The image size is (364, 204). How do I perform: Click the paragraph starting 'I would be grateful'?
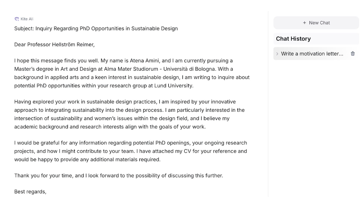pos(130,151)
